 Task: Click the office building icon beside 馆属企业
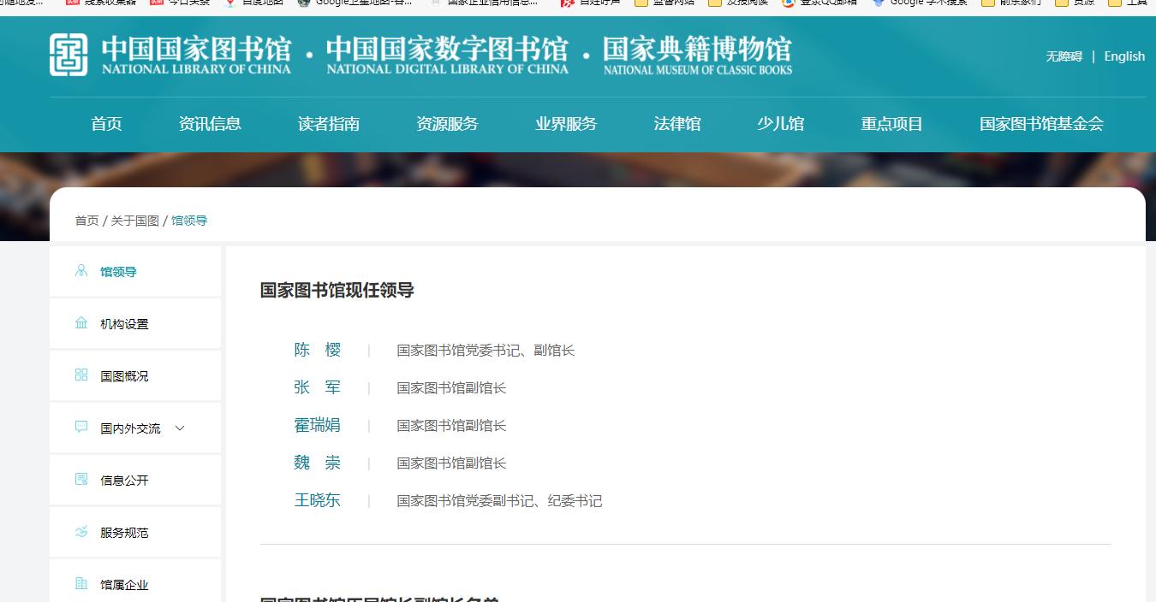tap(81, 584)
